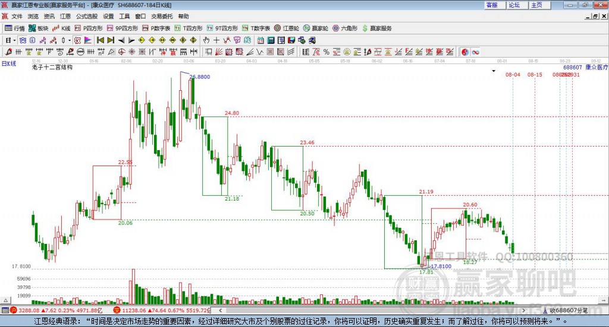Click the 康众医疗 stock name
Screen dimensions: 609x327
596,67
